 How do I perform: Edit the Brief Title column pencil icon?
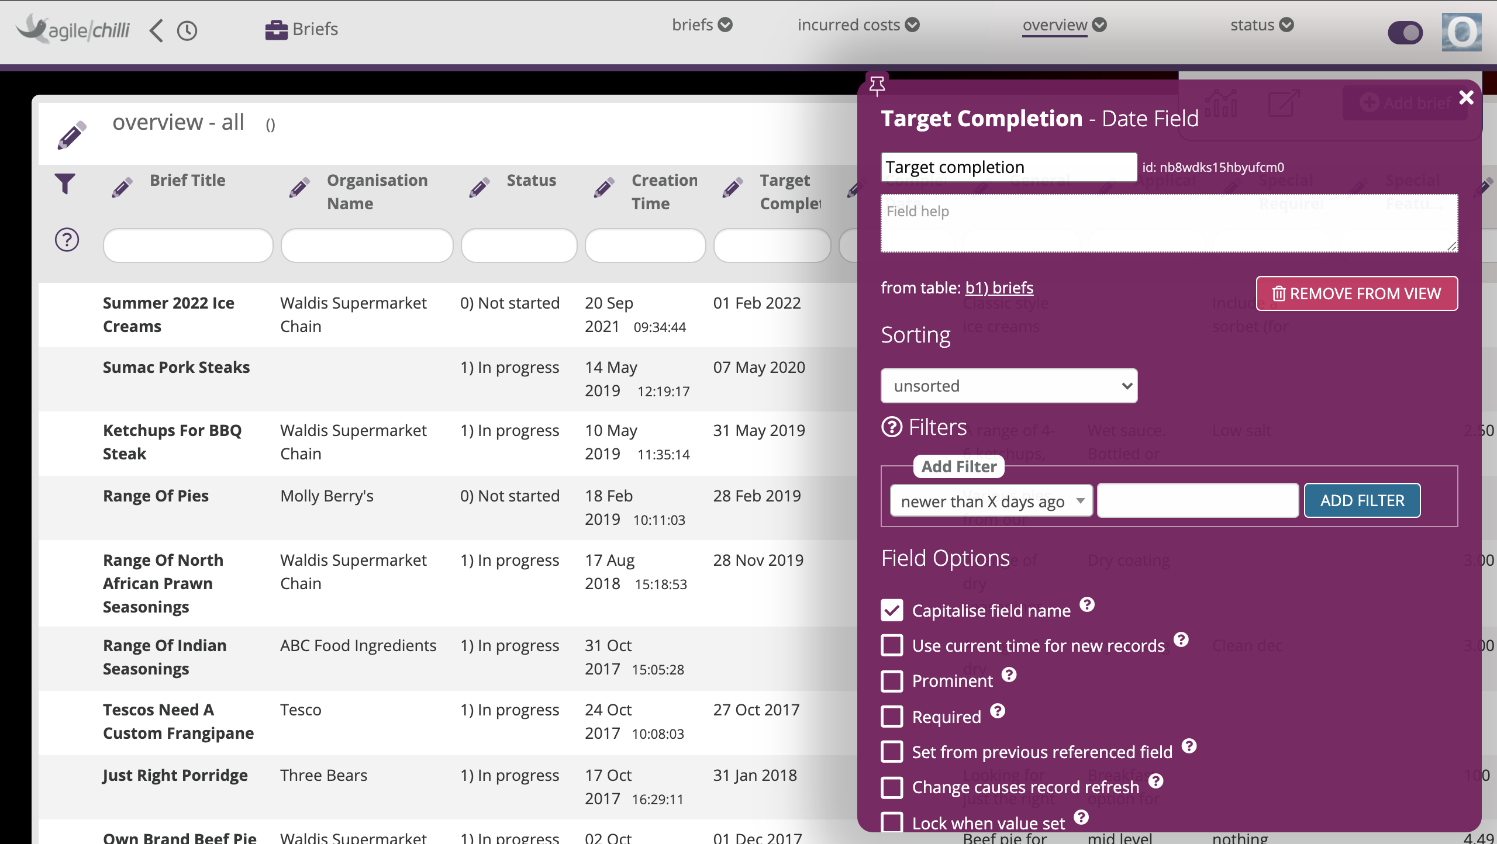click(x=122, y=188)
